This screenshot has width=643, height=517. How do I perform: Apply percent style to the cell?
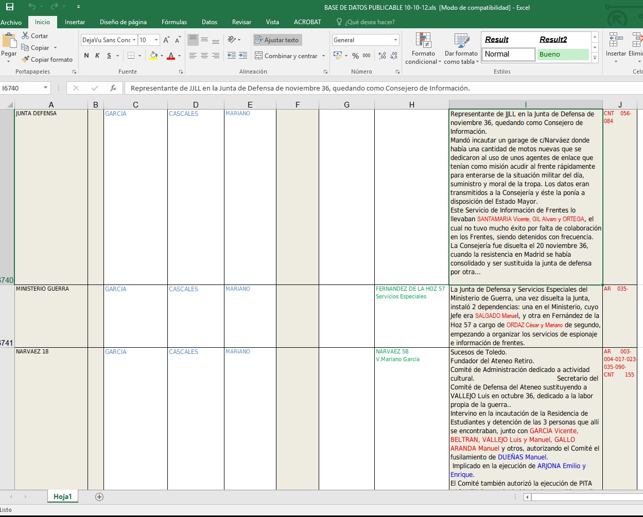(x=355, y=56)
